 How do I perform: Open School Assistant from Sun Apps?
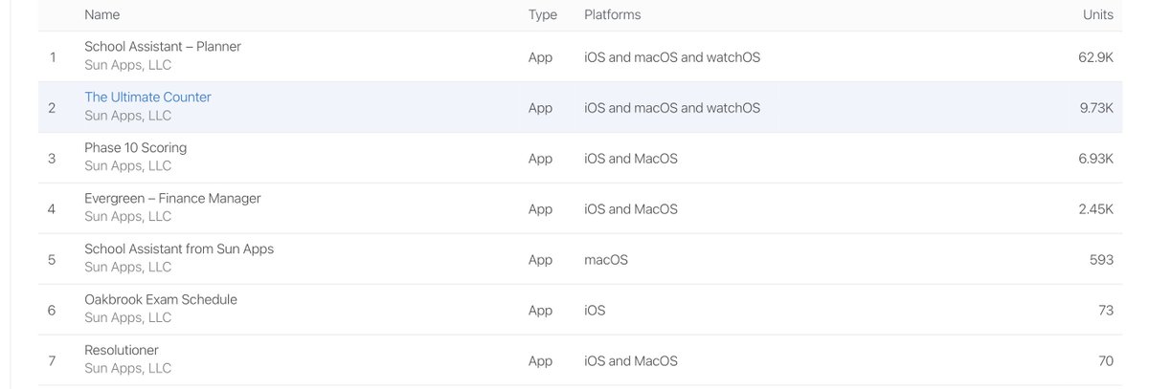pyautogui.click(x=179, y=249)
